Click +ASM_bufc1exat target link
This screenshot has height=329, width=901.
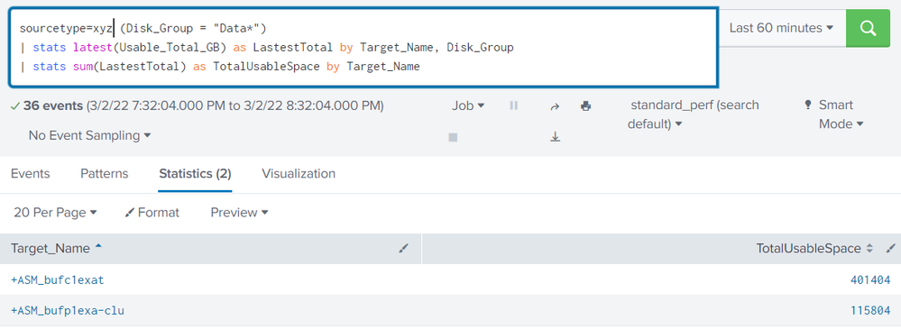click(x=58, y=280)
